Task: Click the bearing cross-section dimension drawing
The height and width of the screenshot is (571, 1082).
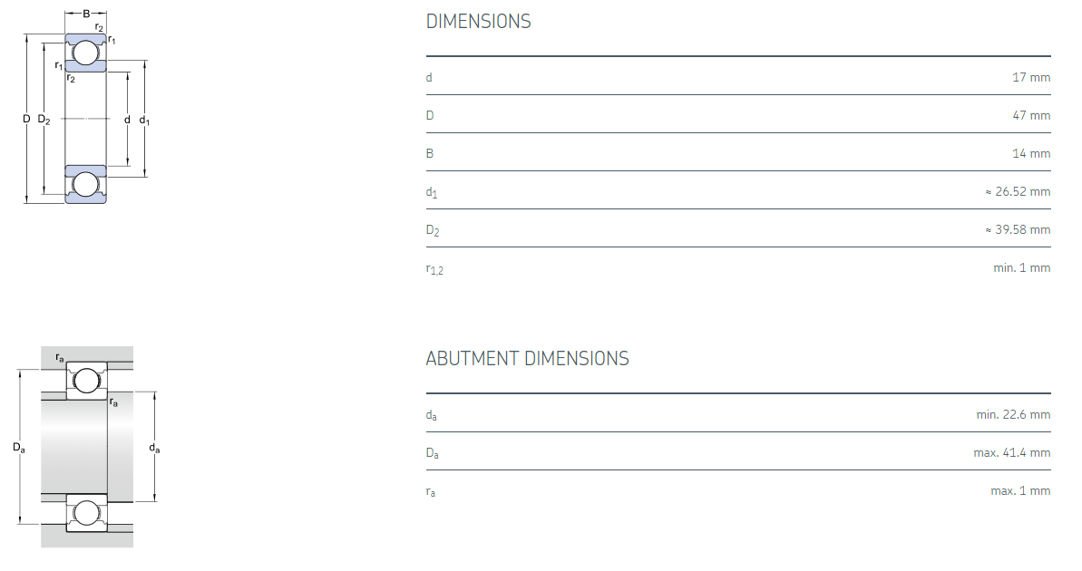Action: click(86, 118)
